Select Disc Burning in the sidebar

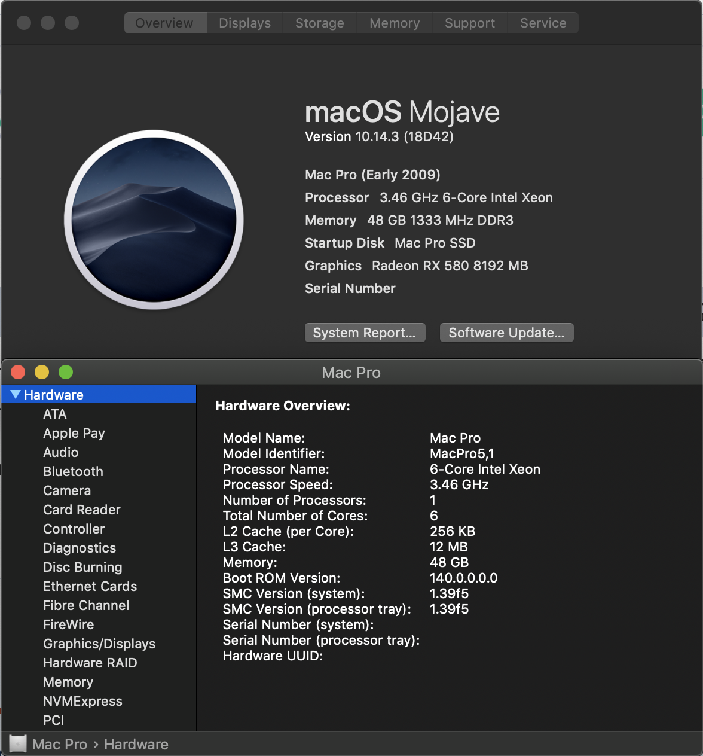pos(82,567)
